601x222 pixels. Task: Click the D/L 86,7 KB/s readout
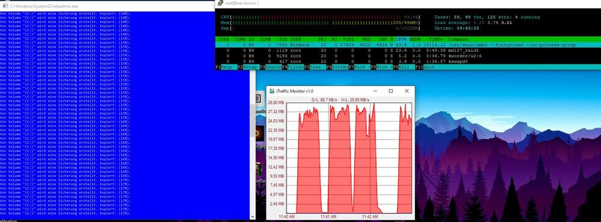pyautogui.click(x=324, y=100)
